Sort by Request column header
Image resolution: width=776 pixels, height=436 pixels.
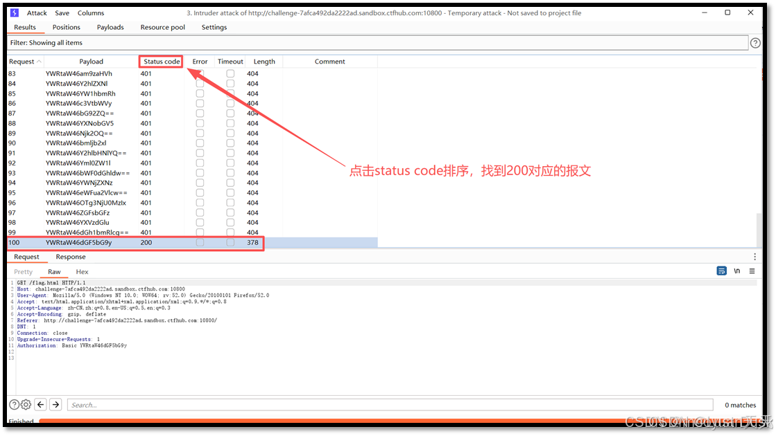coord(25,61)
